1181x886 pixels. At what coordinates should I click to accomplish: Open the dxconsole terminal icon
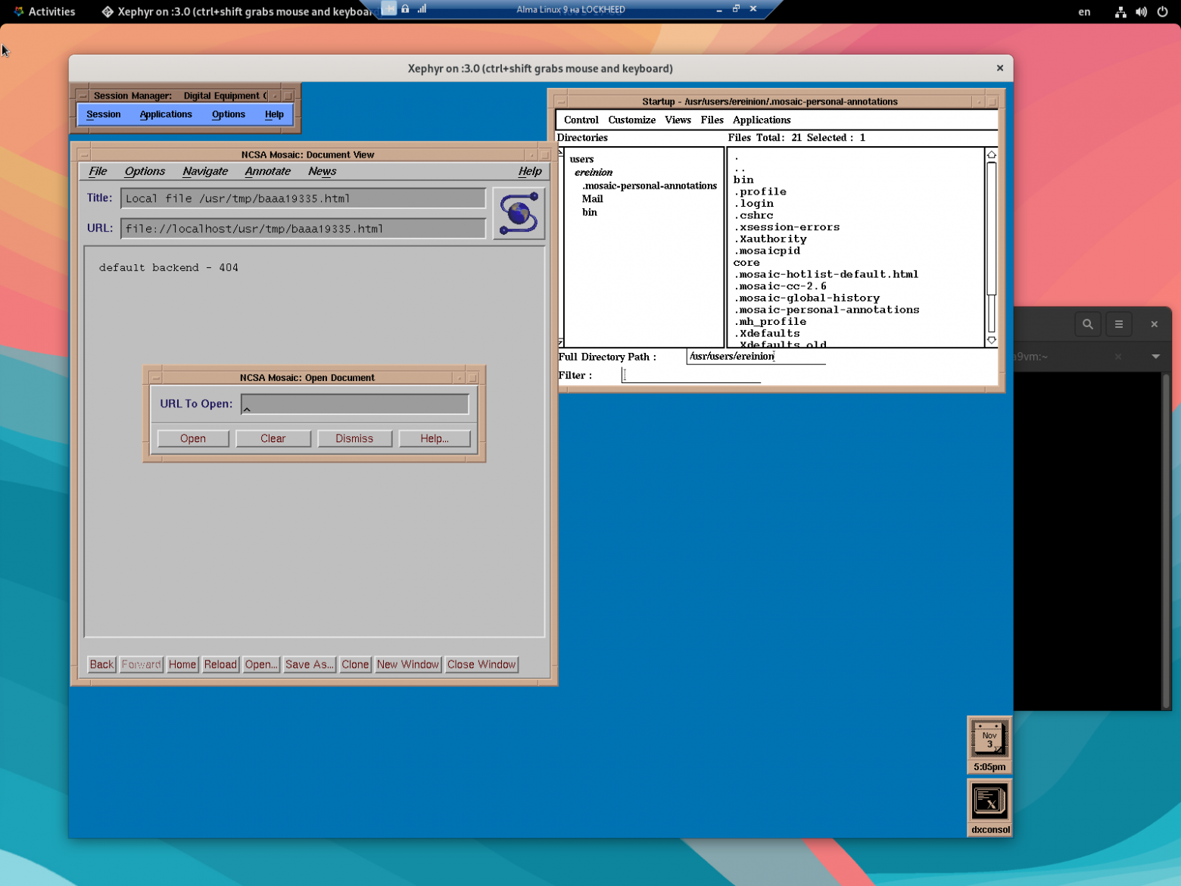tap(989, 802)
